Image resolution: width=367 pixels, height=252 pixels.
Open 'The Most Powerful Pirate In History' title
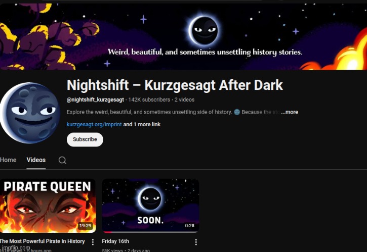coord(43,241)
